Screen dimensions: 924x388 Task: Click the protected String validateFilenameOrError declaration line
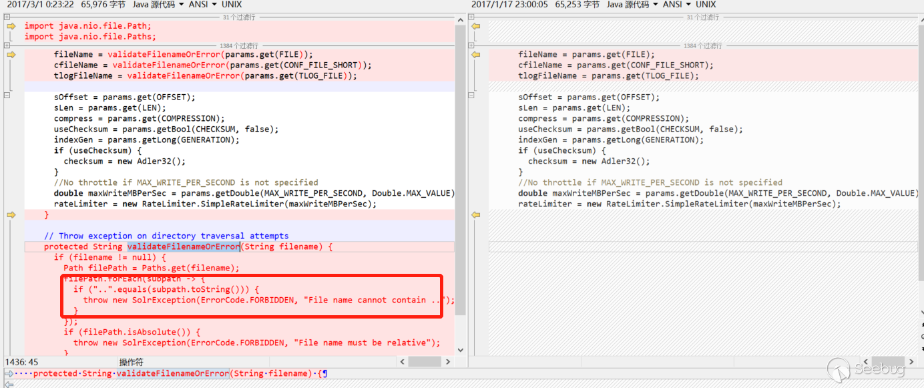tap(188, 246)
